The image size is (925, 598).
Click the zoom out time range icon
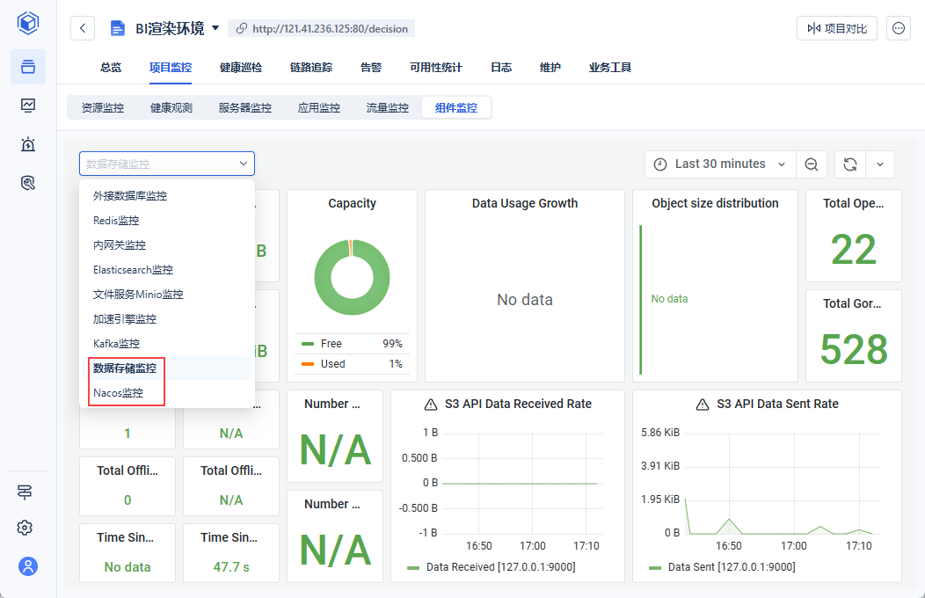click(x=812, y=164)
